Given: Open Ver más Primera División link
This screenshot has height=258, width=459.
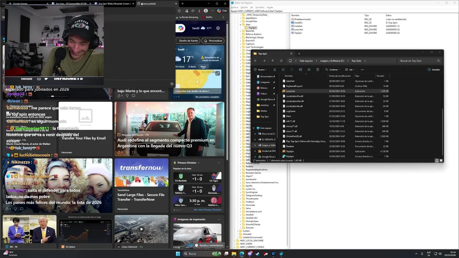Looking at the screenshot, I should click(x=208, y=210).
